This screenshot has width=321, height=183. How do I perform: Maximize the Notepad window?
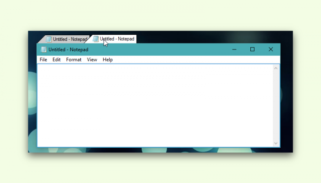[x=252, y=49]
